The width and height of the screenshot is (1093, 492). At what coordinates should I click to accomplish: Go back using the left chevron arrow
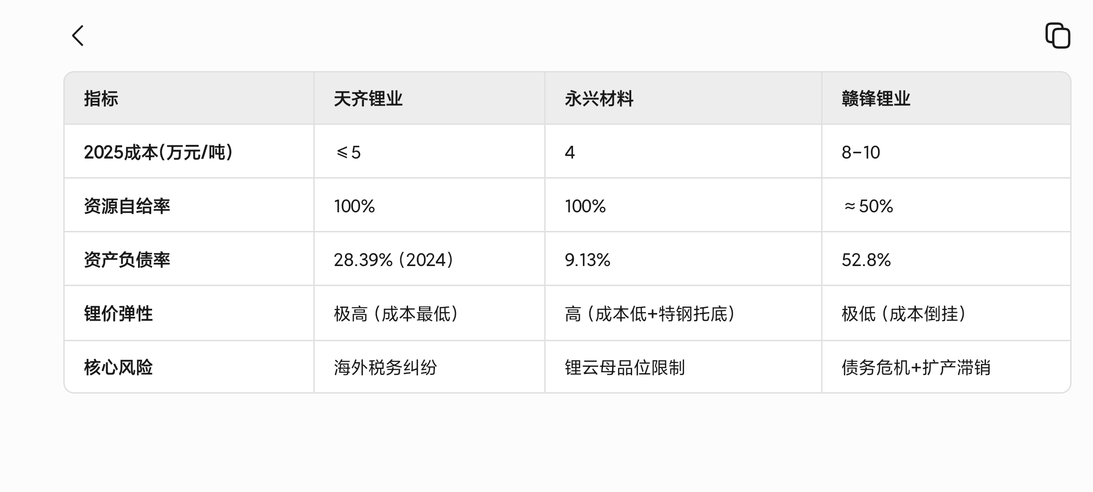click(x=78, y=36)
